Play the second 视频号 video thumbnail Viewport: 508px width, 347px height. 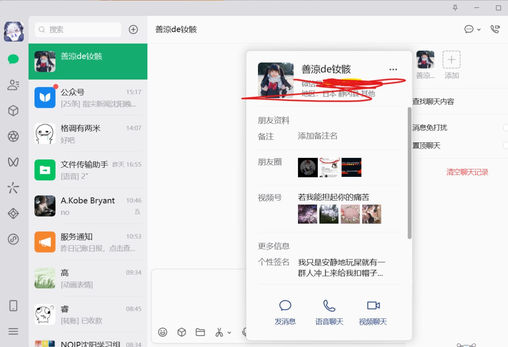coord(329,214)
